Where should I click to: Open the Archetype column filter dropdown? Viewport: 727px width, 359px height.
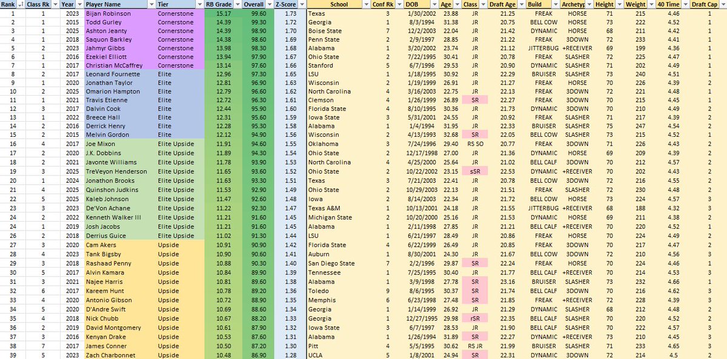pos(588,4)
